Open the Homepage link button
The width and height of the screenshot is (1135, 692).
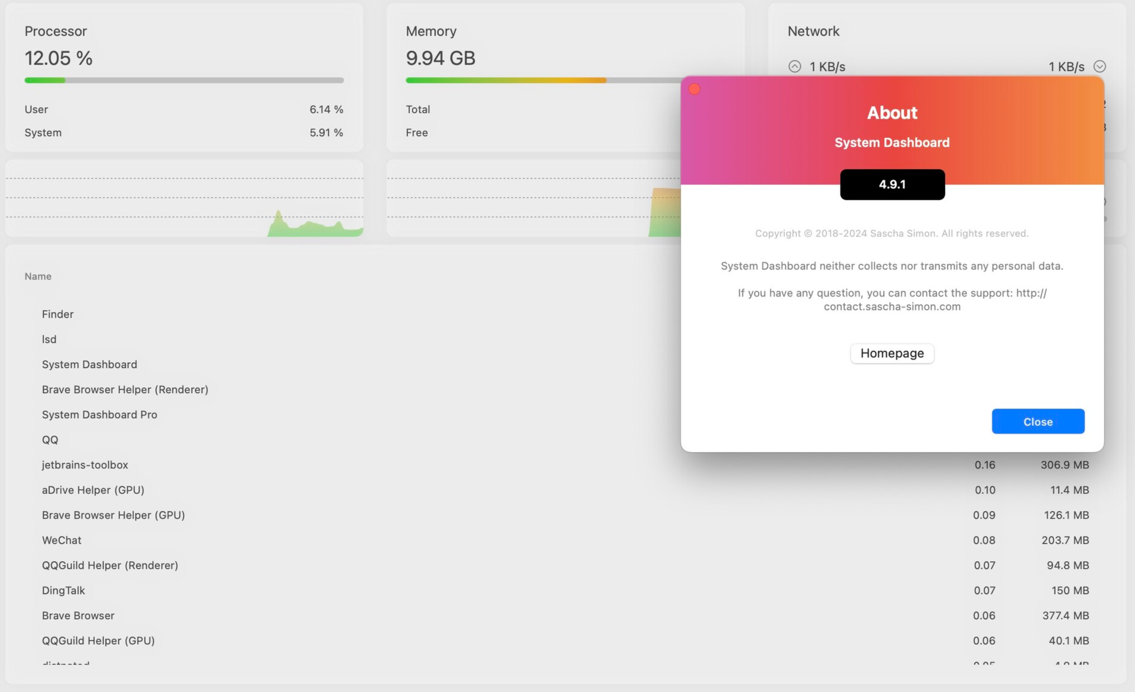pos(892,353)
